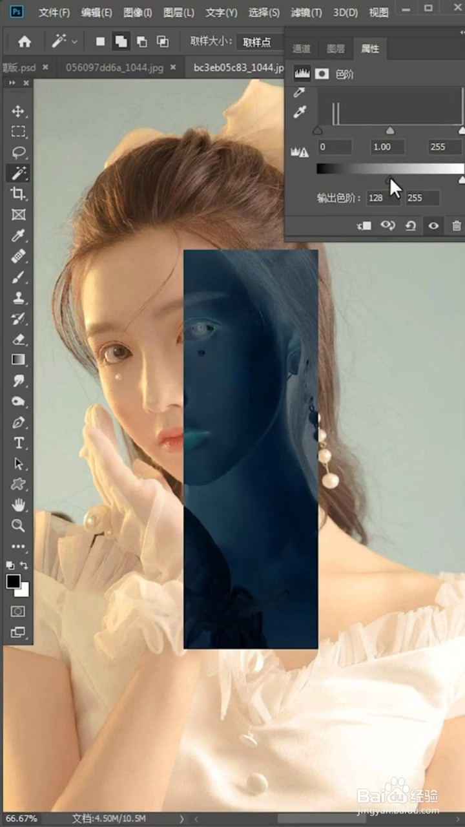Close the 056097dd6a_1044.jpg document tab
The width and height of the screenshot is (465, 827).
click(x=174, y=67)
